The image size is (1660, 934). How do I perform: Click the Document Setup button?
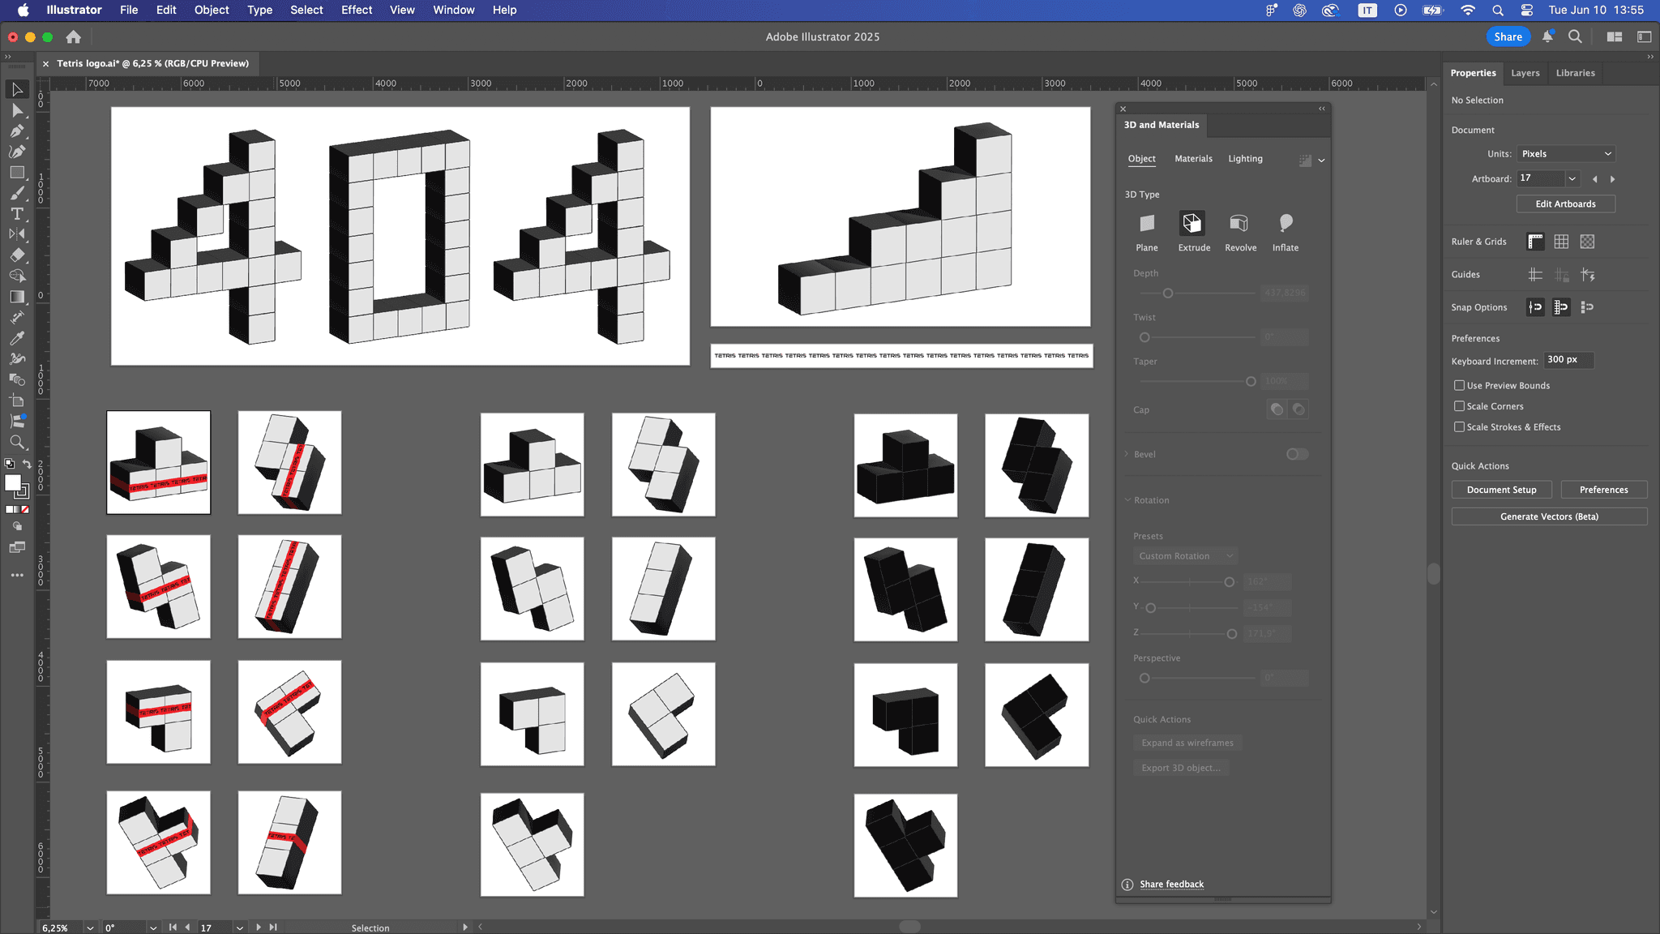[1501, 490]
